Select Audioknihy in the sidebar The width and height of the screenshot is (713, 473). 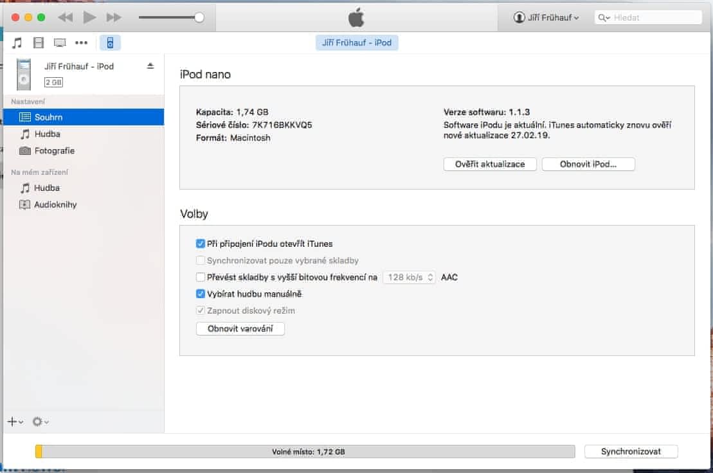pos(84,204)
